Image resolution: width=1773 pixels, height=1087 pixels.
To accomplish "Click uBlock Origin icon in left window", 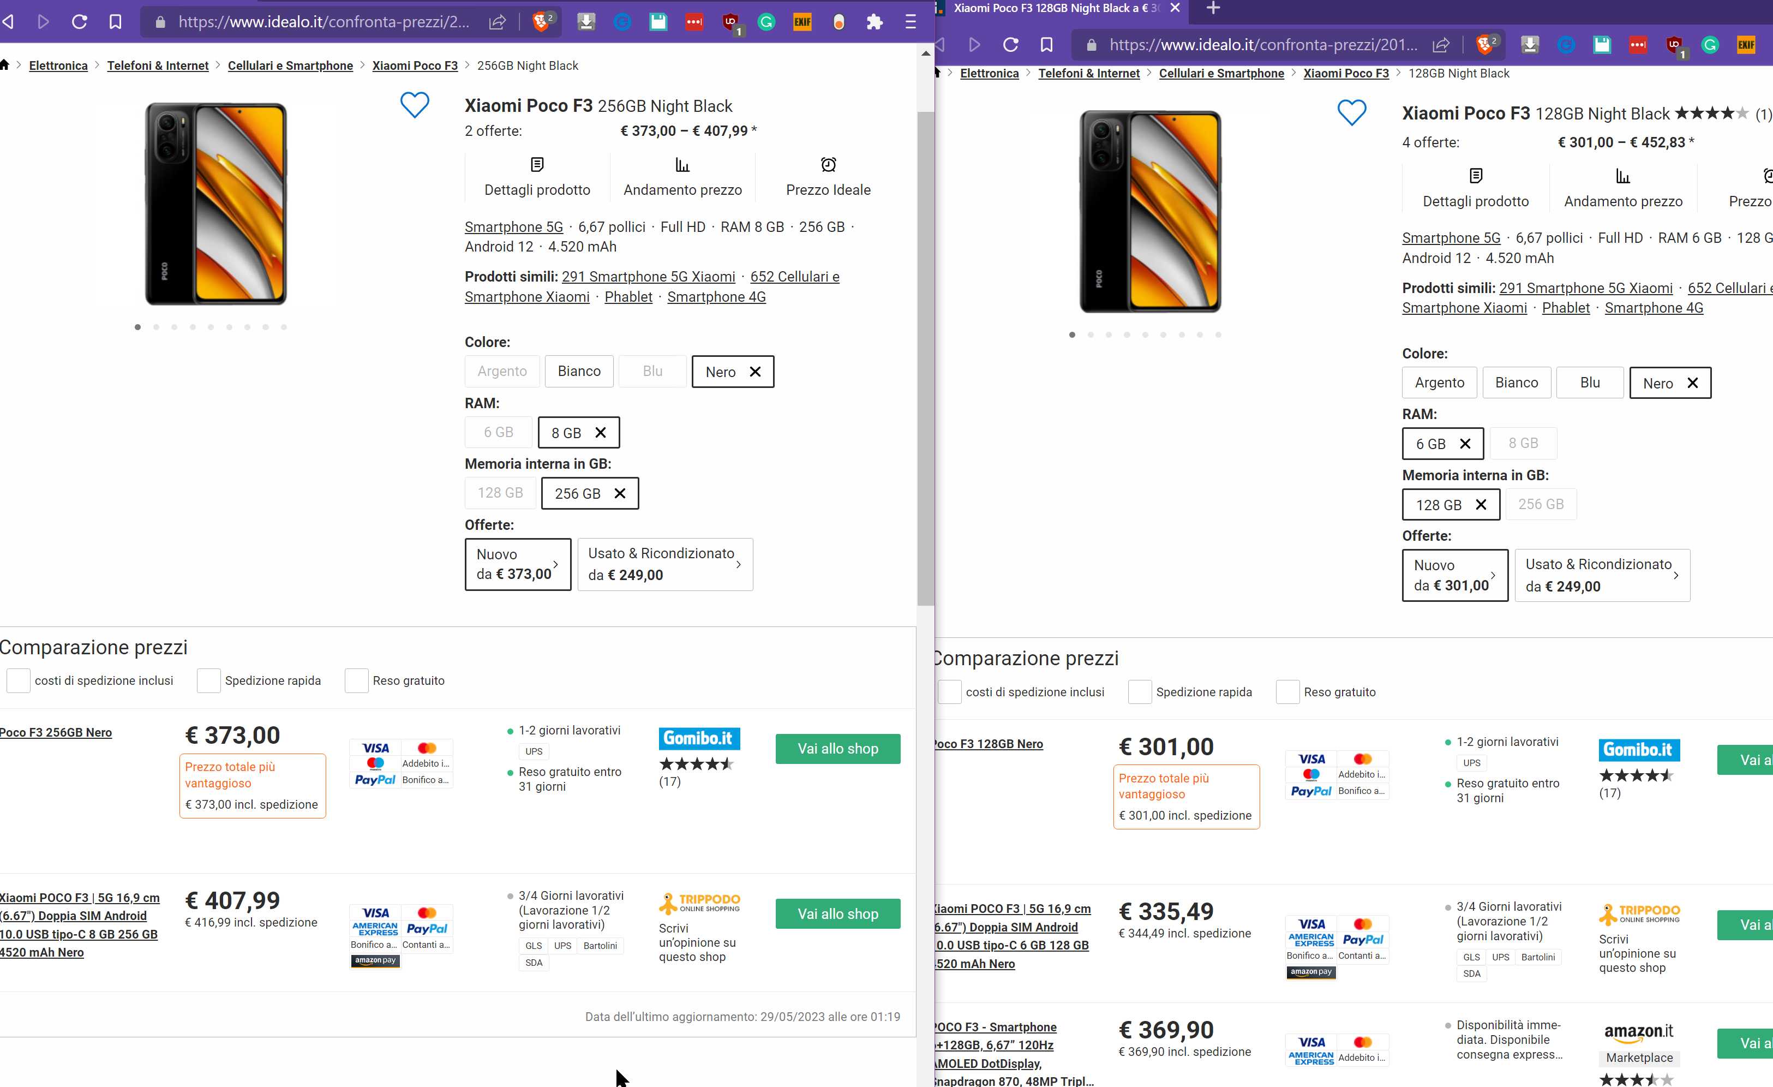I will click(732, 23).
